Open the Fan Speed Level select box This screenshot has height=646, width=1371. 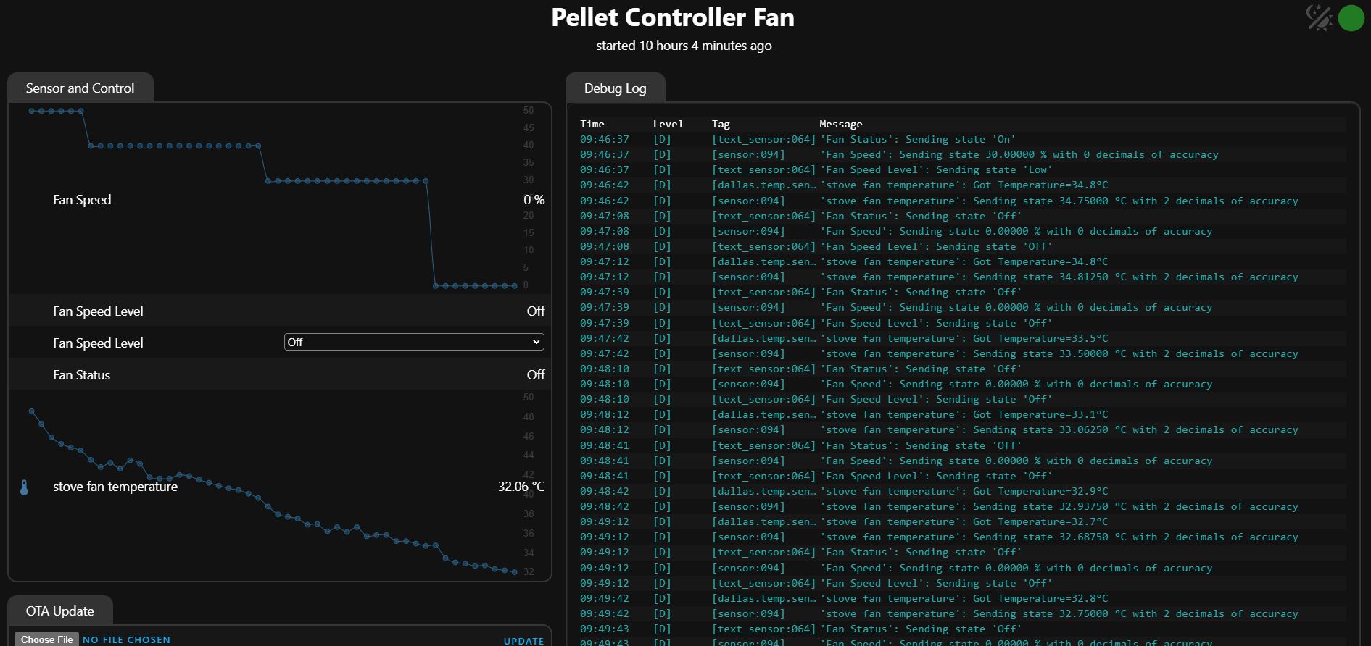414,342
